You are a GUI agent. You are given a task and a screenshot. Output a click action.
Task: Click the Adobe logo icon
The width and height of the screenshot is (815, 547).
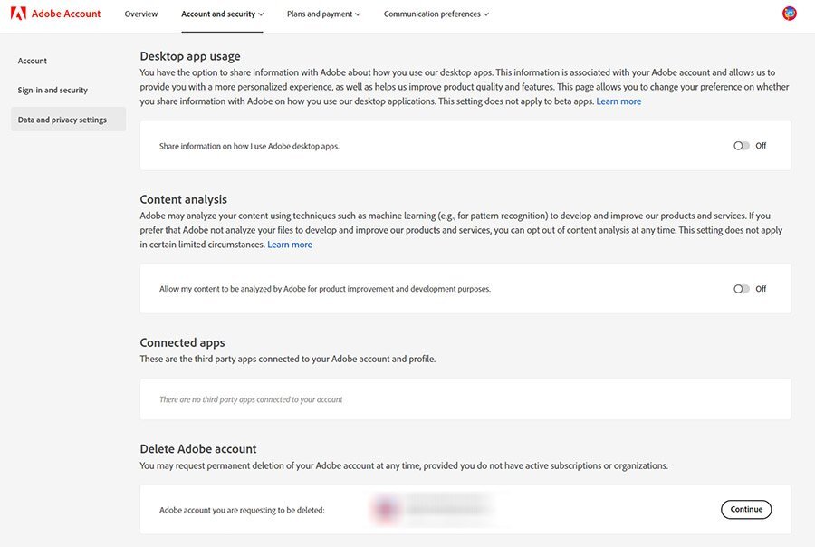pos(18,14)
